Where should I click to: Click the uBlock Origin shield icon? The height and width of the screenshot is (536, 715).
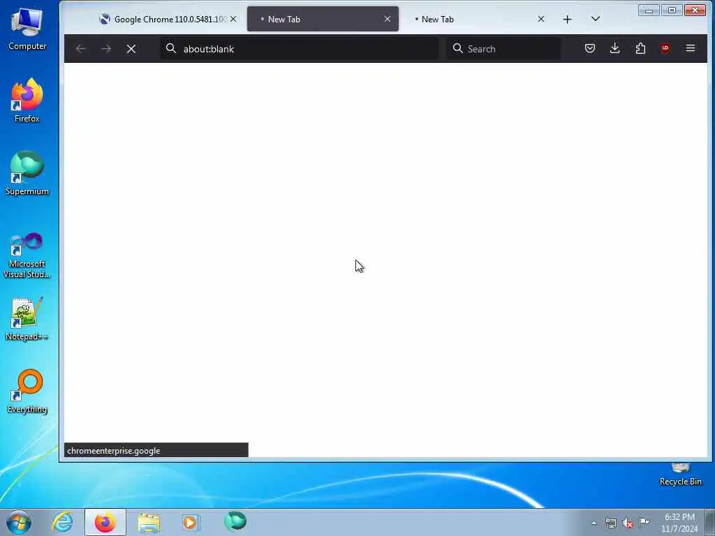coord(665,48)
